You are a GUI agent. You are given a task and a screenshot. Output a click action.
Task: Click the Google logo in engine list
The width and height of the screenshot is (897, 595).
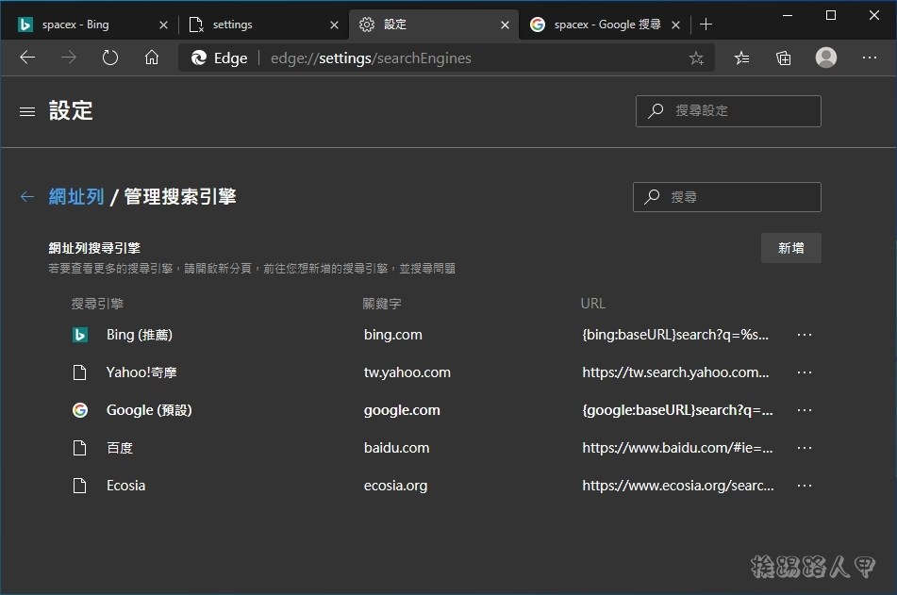point(80,410)
